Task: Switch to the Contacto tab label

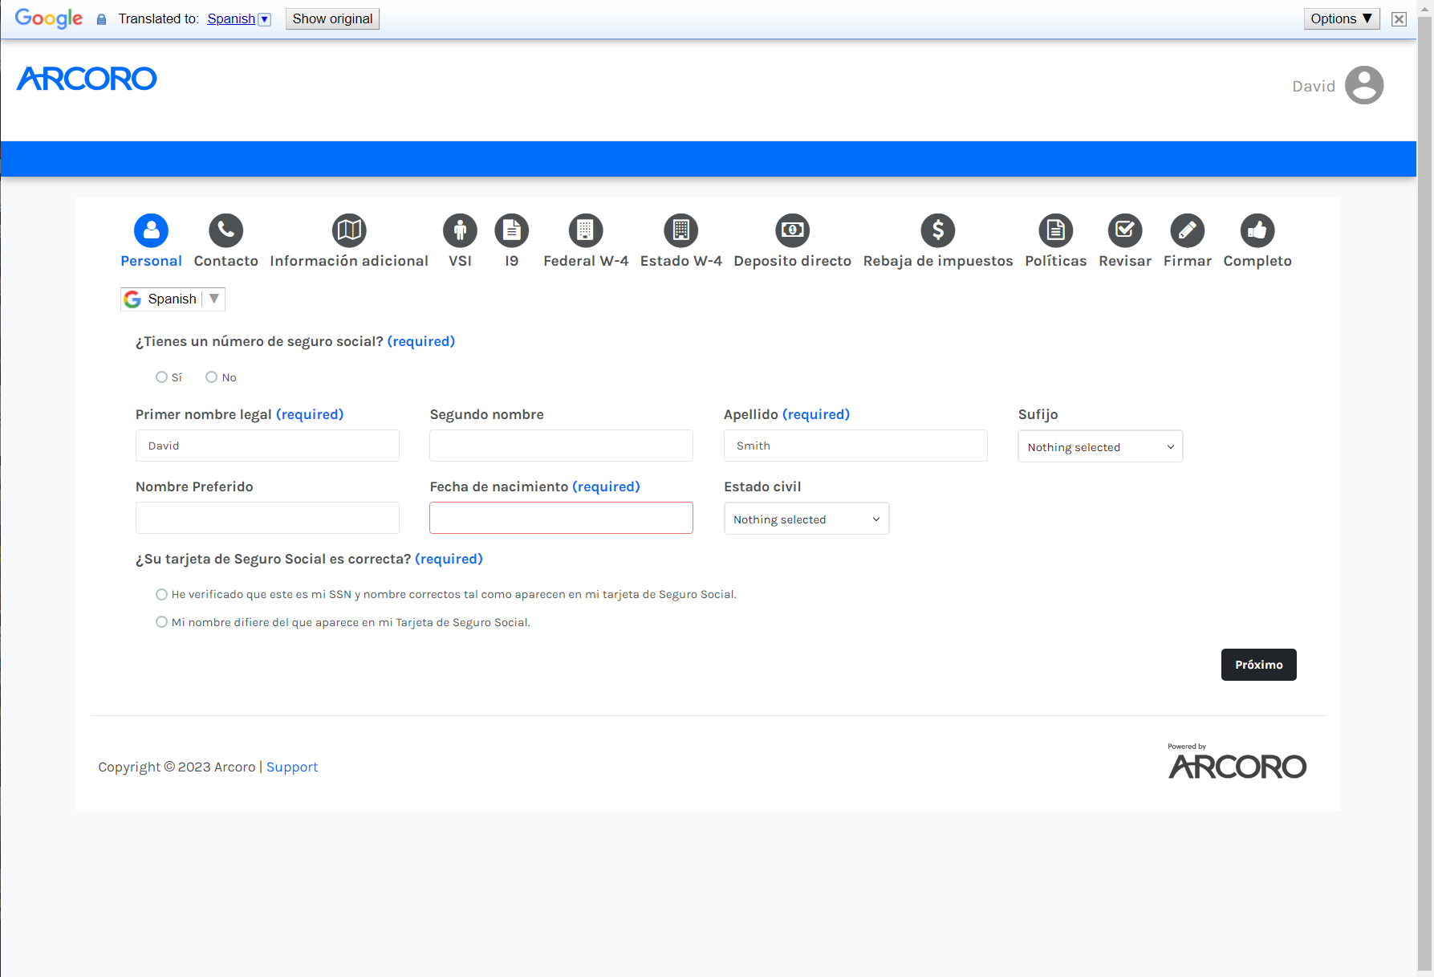Action: point(226,261)
